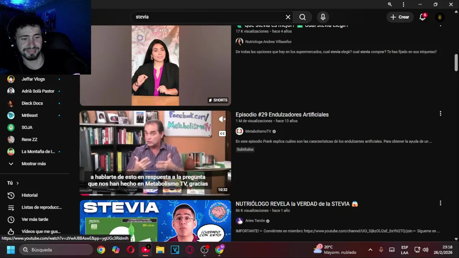Open Ver más tarde list

point(34,219)
